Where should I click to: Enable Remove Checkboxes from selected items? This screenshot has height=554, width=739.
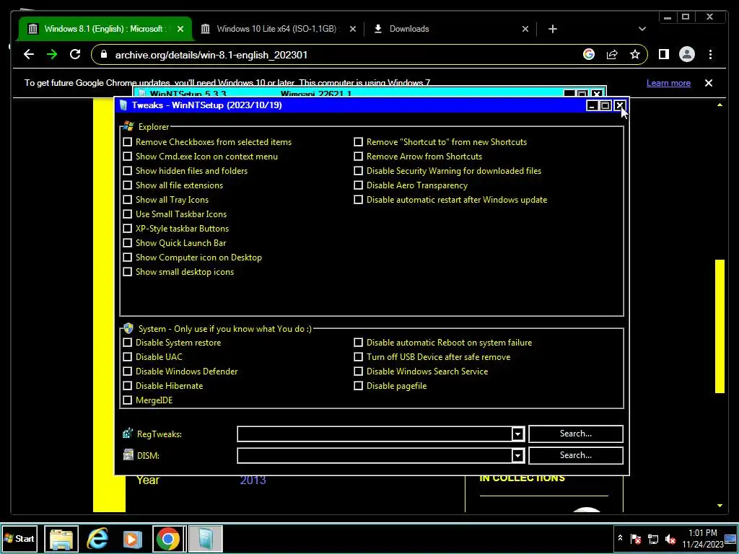pyautogui.click(x=127, y=142)
